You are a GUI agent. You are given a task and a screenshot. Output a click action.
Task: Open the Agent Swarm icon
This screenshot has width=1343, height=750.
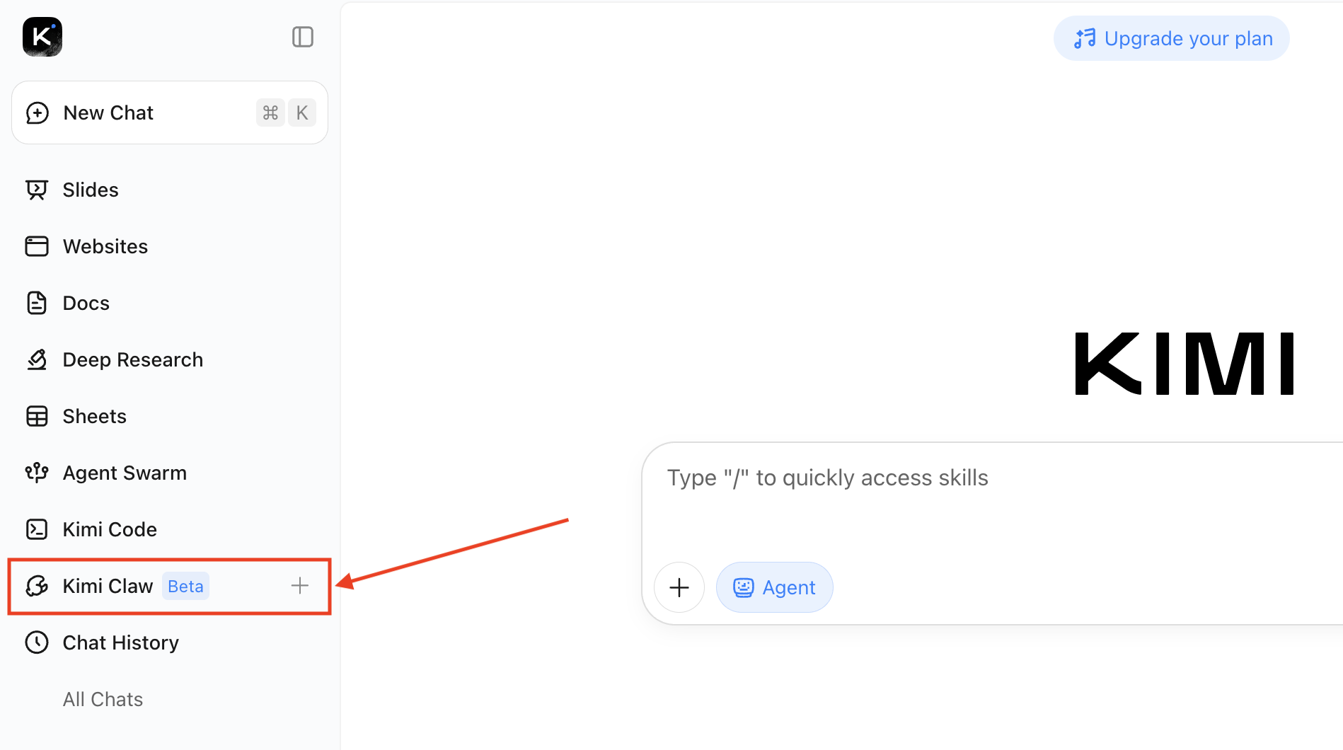pos(37,473)
